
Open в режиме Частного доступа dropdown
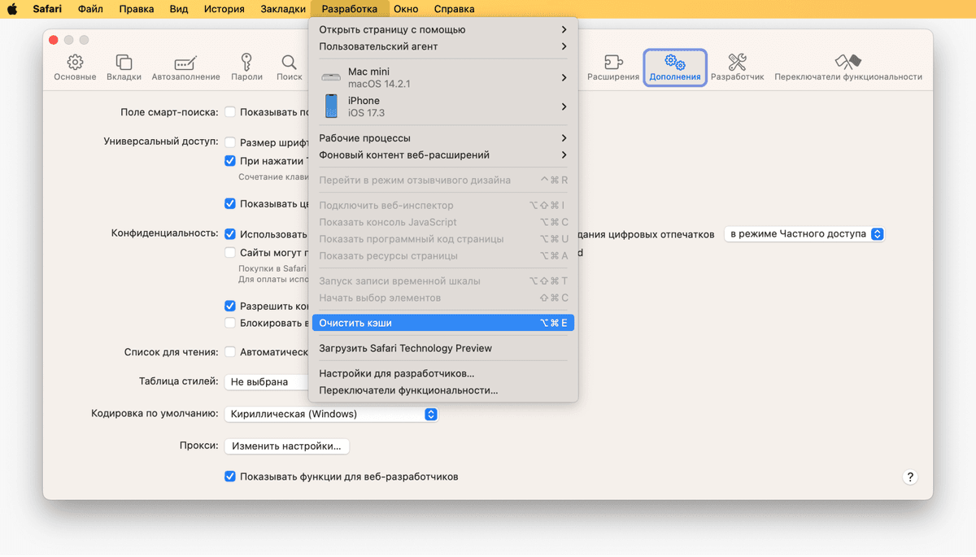coord(804,234)
